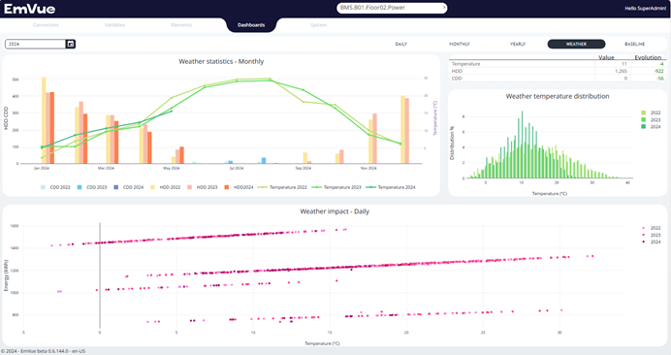Toggle HDD 2023 legend entry
The height and width of the screenshot is (355, 671).
click(x=203, y=187)
